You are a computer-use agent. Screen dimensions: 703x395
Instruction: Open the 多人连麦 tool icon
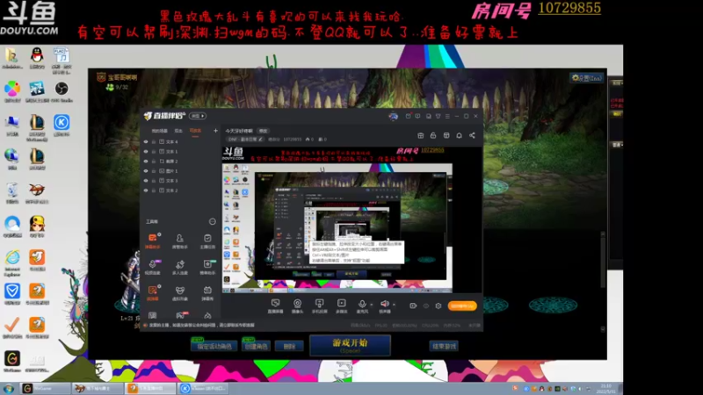[x=180, y=267]
